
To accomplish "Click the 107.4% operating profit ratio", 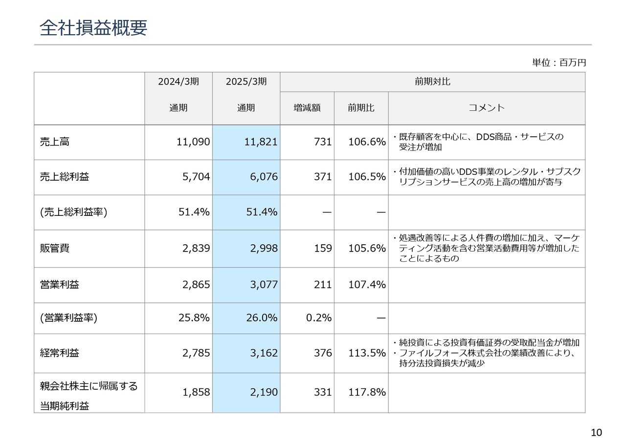I will coord(367,285).
